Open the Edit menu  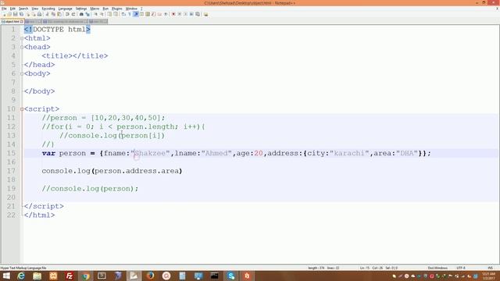click(12, 9)
